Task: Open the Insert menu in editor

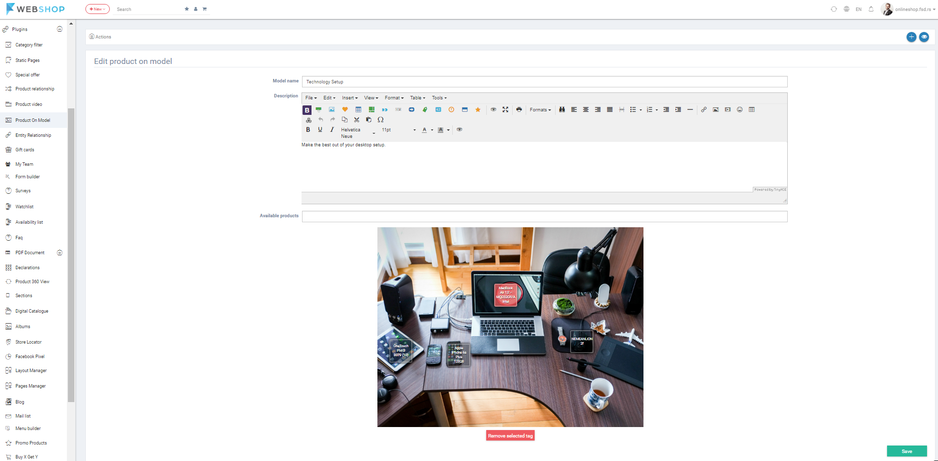Action: click(x=349, y=98)
